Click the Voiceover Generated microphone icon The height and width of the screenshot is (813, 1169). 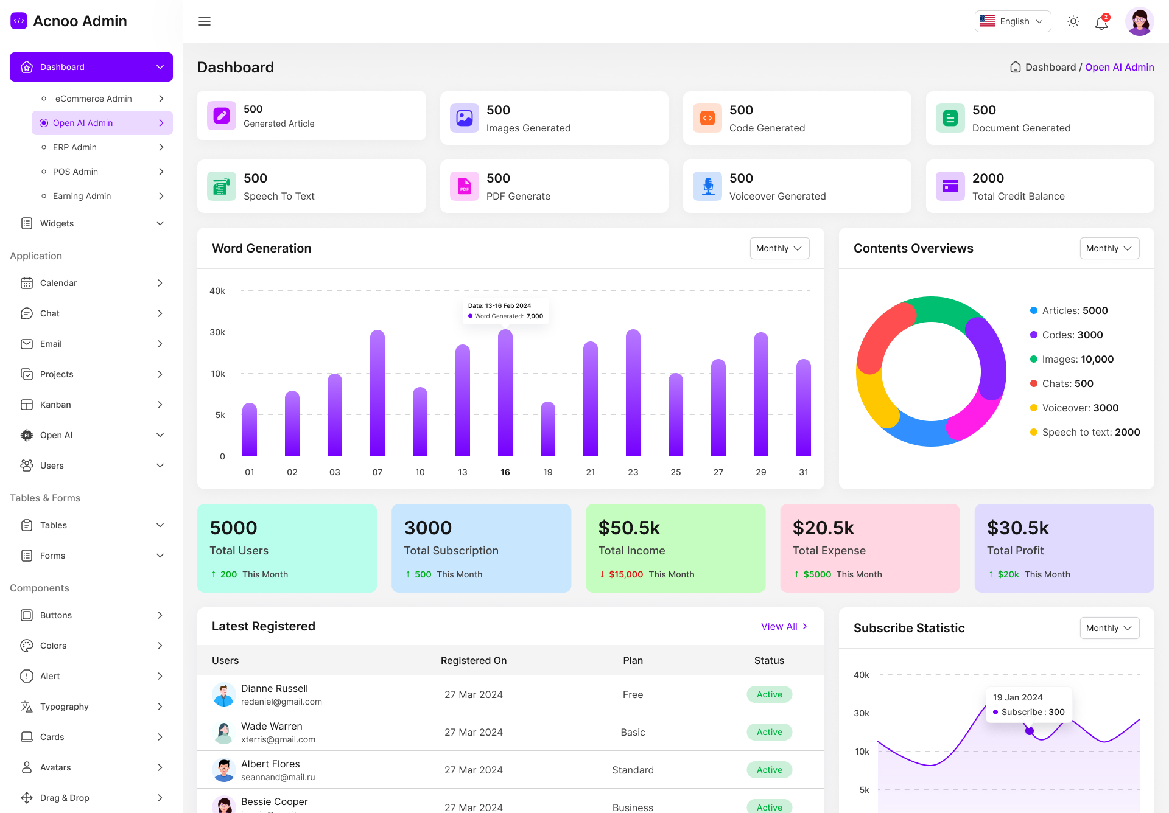tap(707, 186)
